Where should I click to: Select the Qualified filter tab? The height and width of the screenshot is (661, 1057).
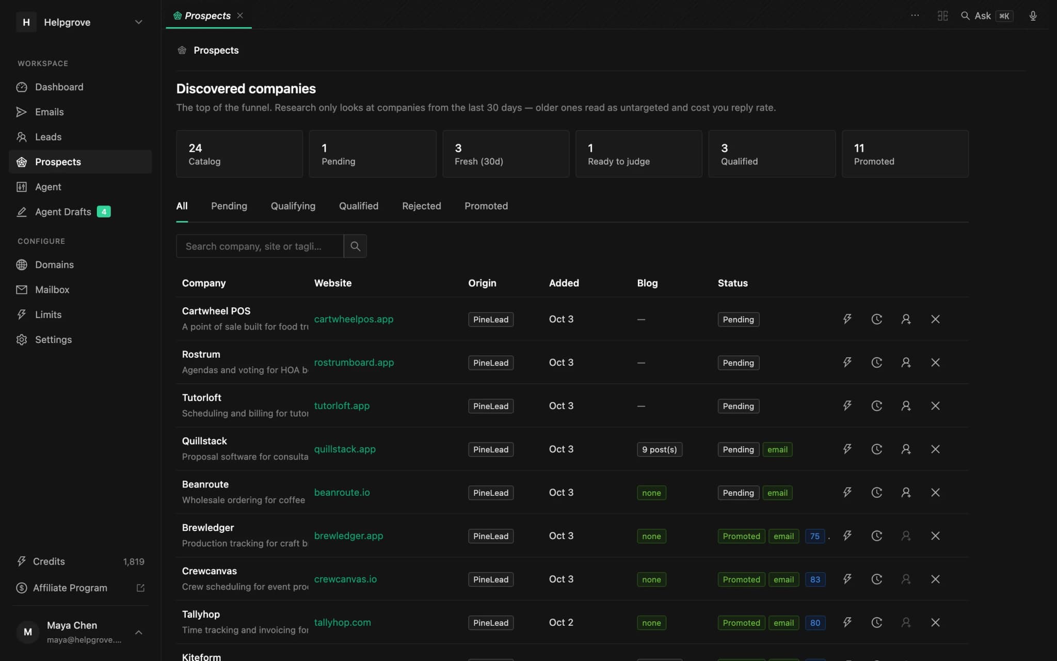359,206
